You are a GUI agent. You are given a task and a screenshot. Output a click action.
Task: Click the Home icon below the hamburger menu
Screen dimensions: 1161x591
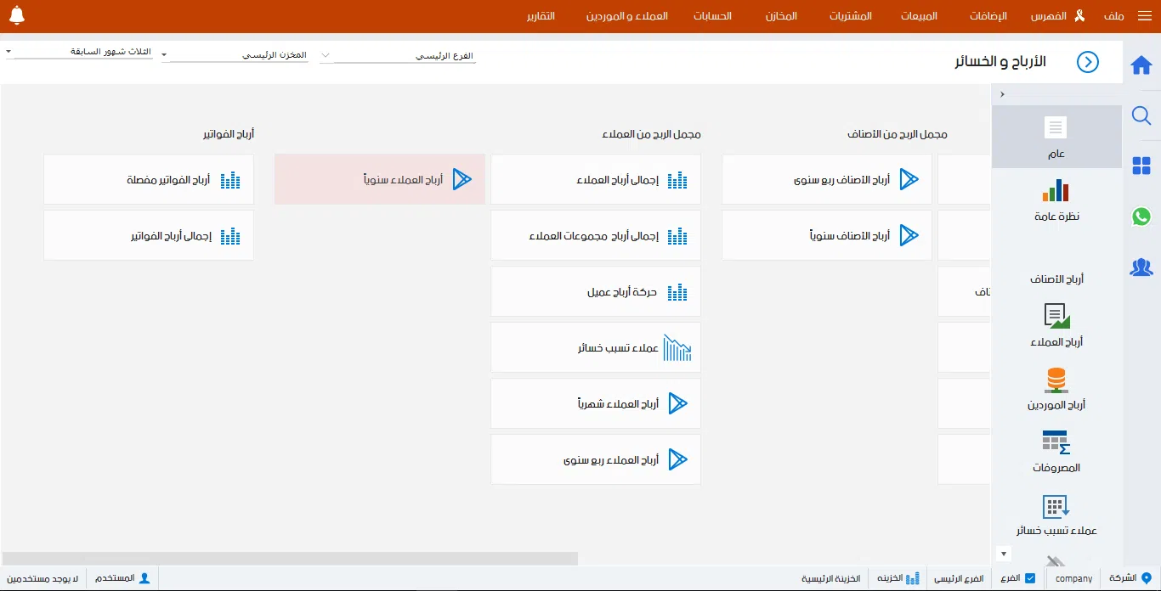tap(1141, 64)
